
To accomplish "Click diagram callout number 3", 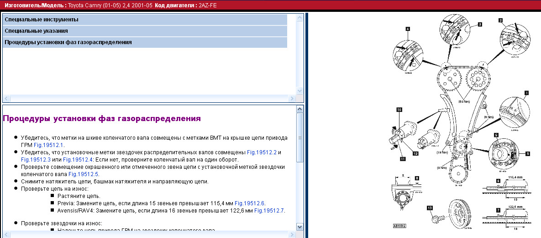I will click(479, 25).
